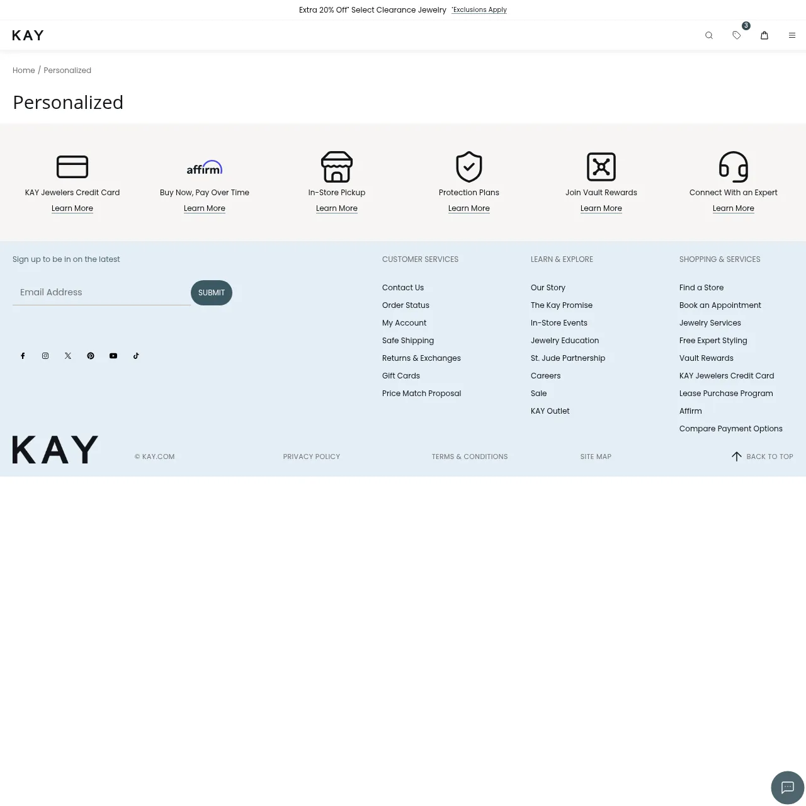Open the Sale footer link
This screenshot has height=806, width=806.
click(x=539, y=394)
